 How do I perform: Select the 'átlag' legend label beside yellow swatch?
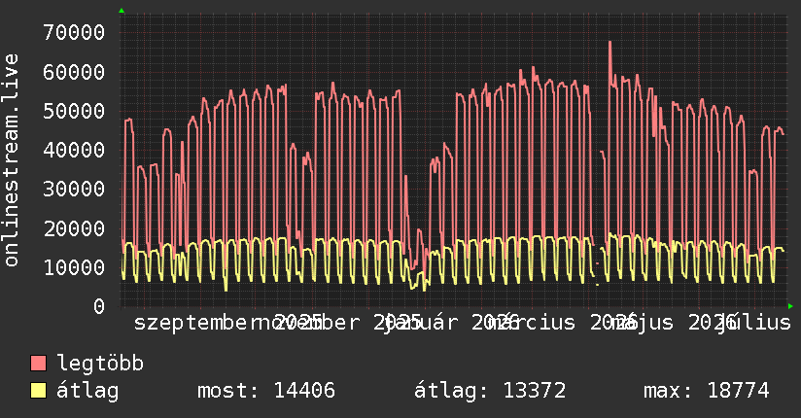tap(87, 391)
